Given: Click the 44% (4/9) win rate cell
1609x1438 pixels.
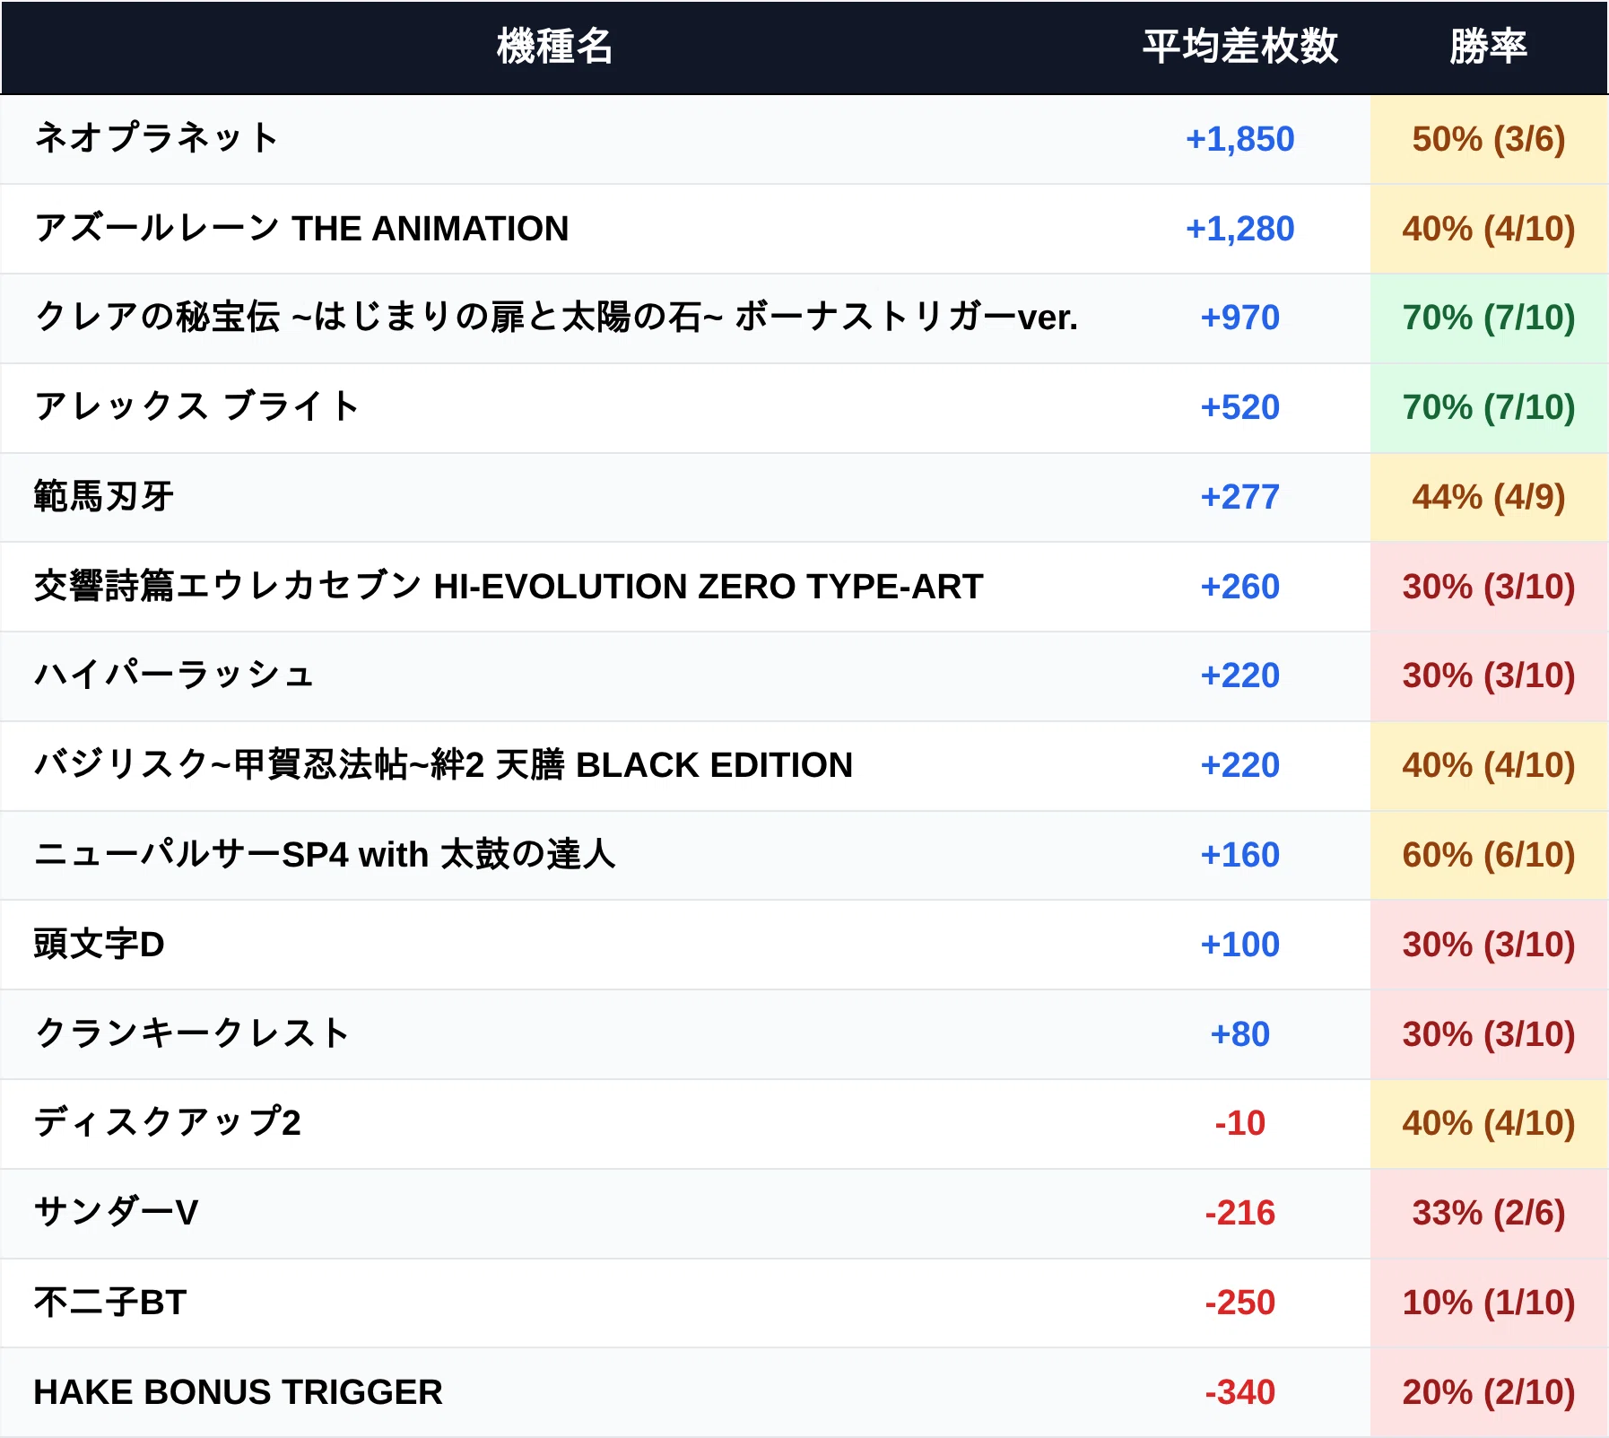Looking at the screenshot, I should tap(1489, 497).
